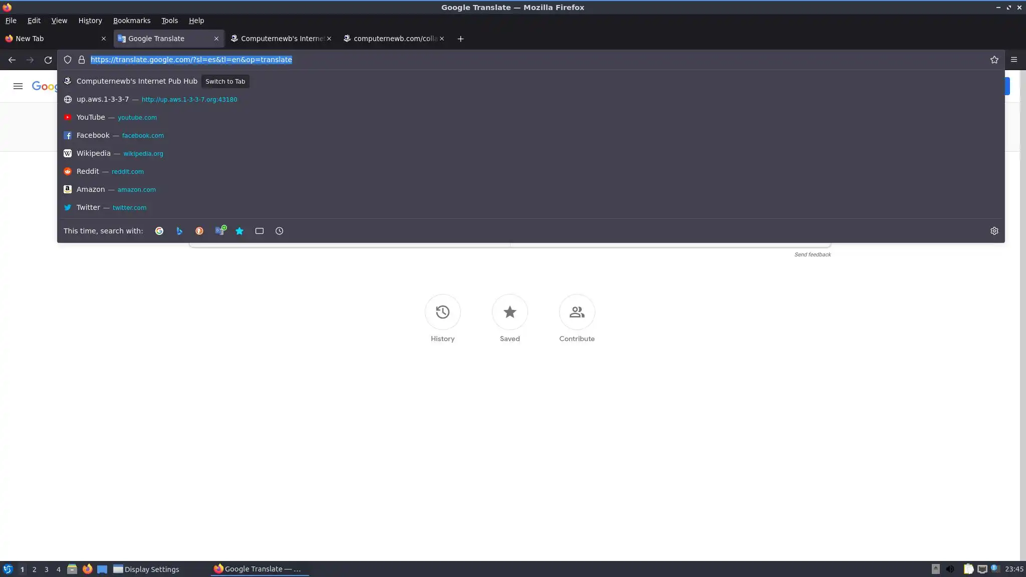Open Display Settings from taskbar
This screenshot has width=1026, height=577.
click(146, 569)
